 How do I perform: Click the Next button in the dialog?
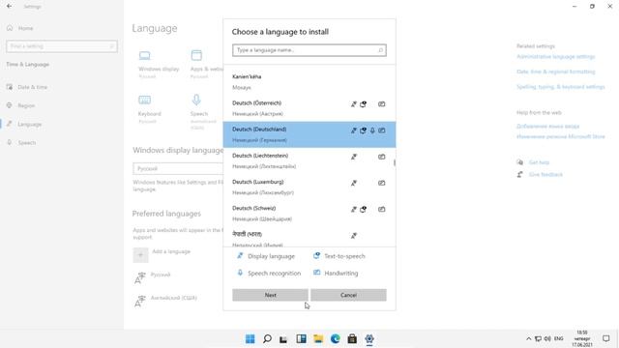coord(270,295)
